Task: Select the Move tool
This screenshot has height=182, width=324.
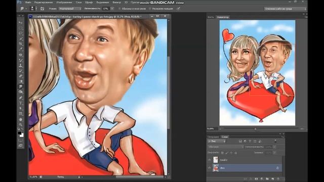Action: tap(21, 22)
